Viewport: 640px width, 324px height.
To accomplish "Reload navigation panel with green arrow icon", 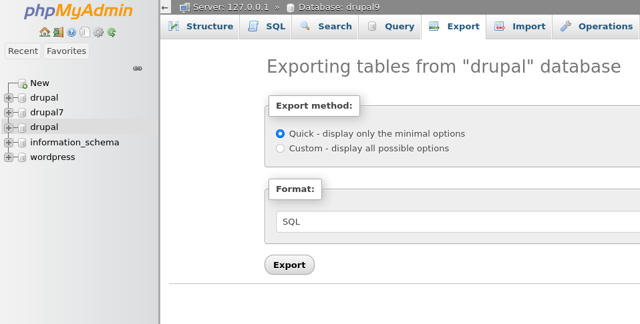I will pos(112,32).
